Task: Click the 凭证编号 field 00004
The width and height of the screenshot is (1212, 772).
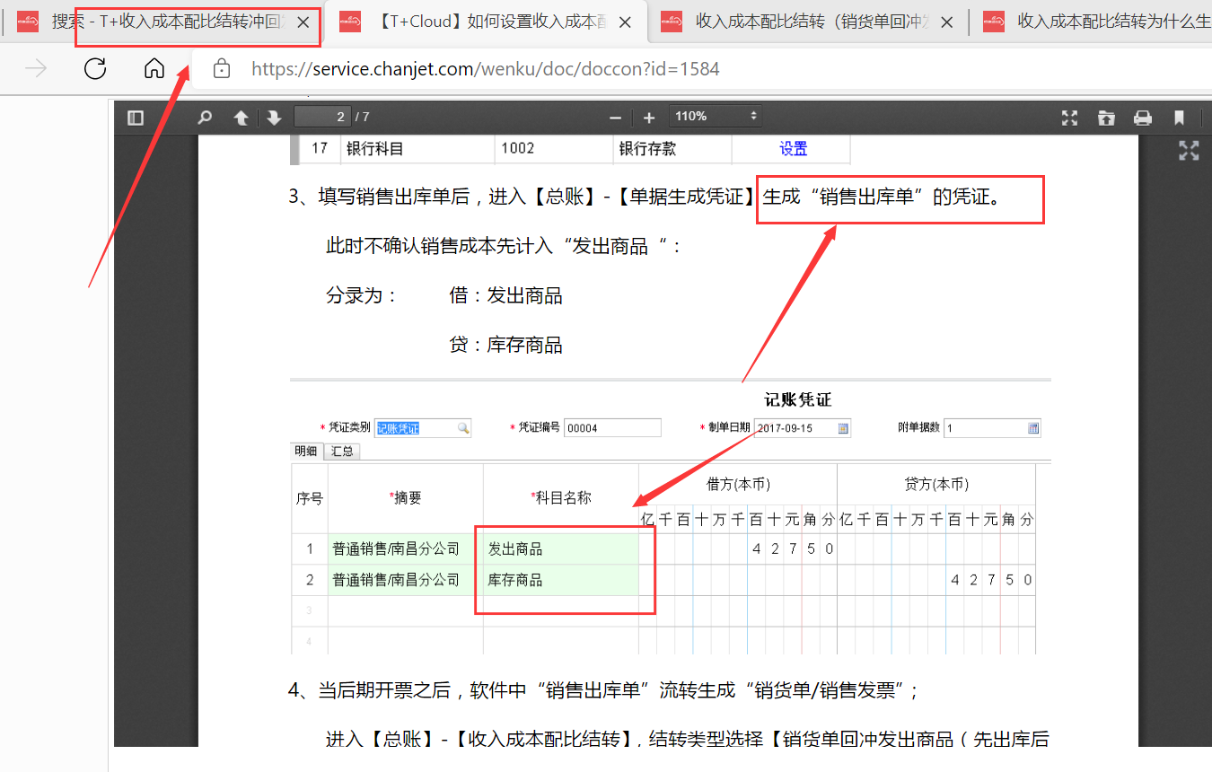Action: tap(612, 428)
